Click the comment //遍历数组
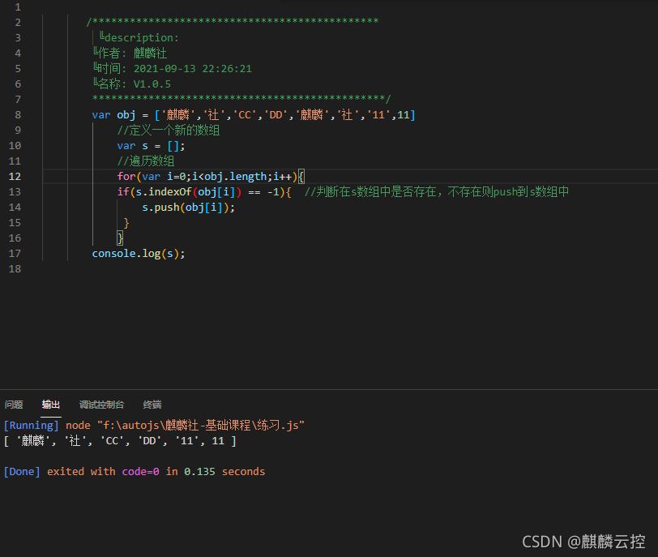This screenshot has height=557, width=658. (x=146, y=161)
